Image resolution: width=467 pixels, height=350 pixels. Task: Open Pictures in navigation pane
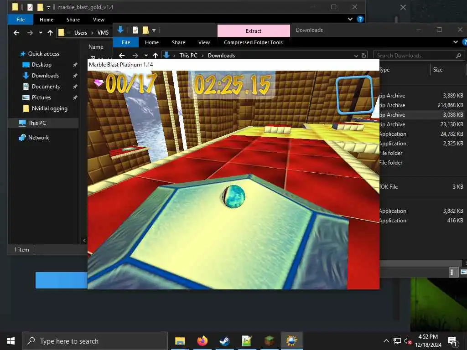tap(41, 98)
